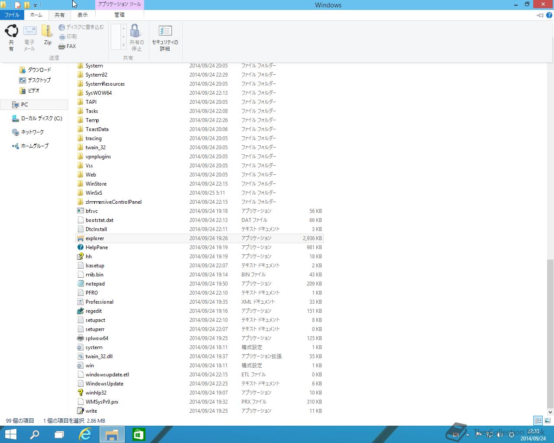
Task: Select the winhlp32 help icon
Action: 80,393
